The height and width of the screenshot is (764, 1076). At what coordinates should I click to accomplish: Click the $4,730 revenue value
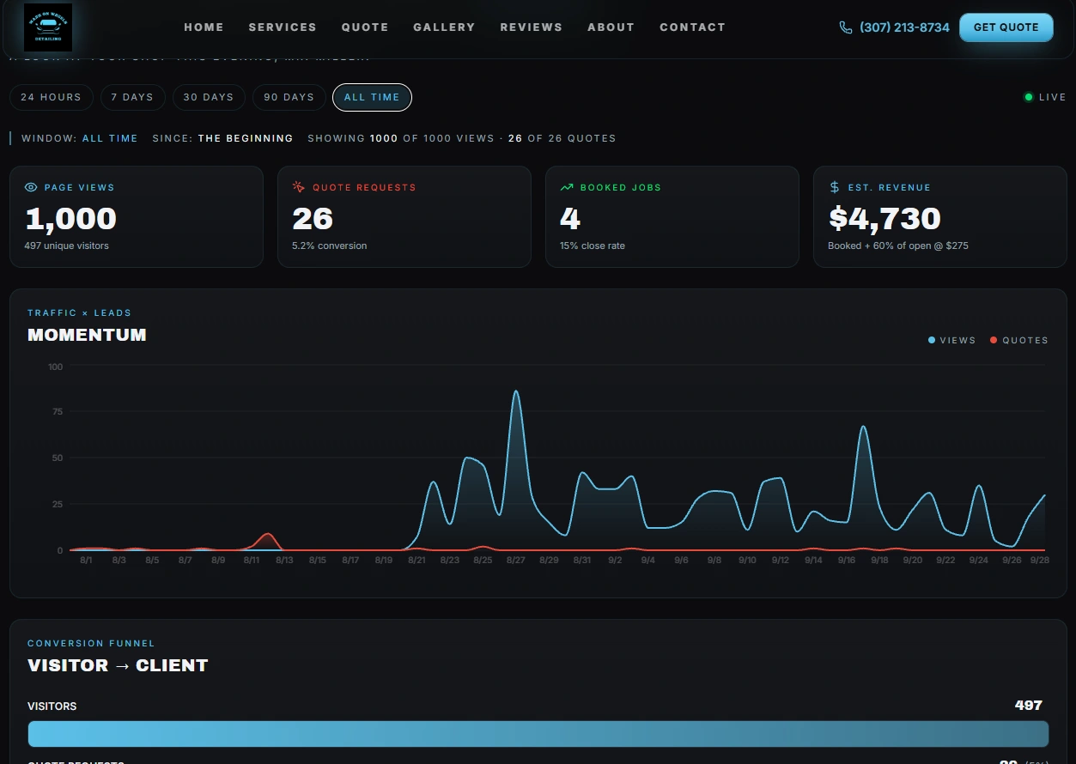tap(885, 219)
